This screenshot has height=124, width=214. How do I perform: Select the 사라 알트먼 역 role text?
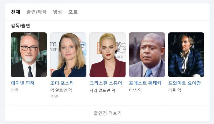point(102,90)
